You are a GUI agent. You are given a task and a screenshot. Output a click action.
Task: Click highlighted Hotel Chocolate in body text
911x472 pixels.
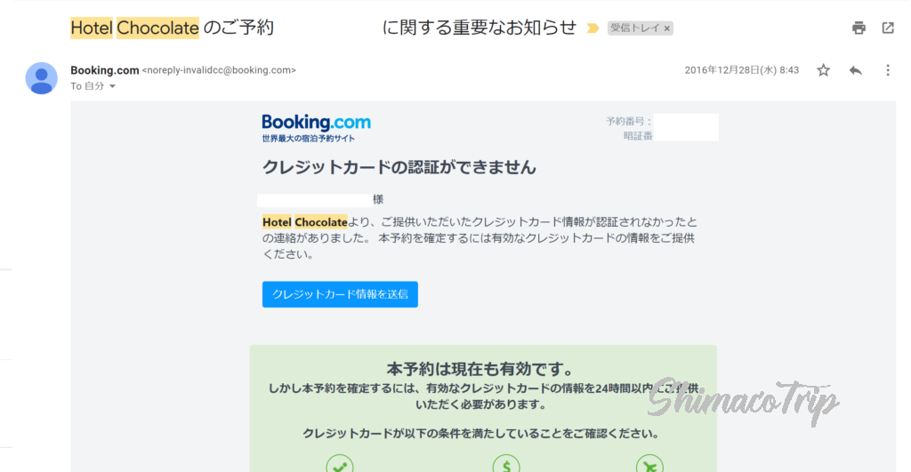pos(304,222)
